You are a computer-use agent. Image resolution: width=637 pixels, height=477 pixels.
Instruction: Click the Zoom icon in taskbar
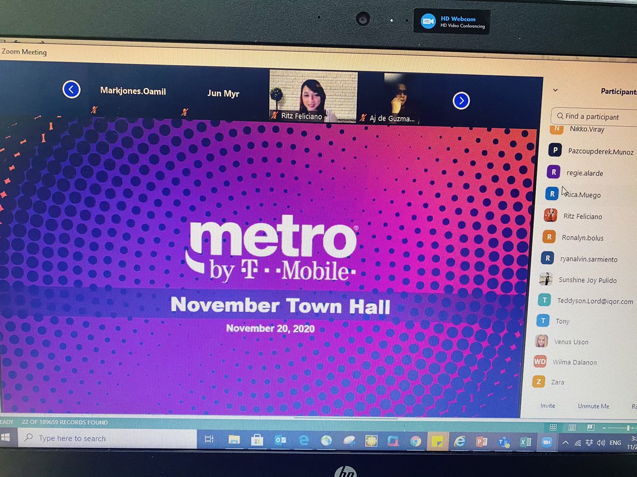click(546, 443)
